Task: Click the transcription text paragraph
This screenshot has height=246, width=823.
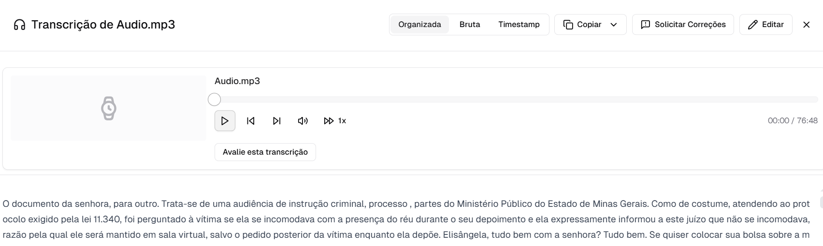Action: tap(406, 219)
